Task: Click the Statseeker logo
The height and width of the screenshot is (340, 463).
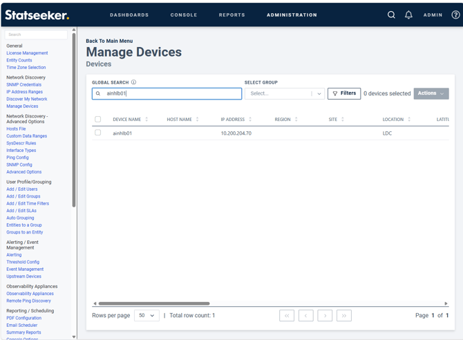Action: pos(37,15)
